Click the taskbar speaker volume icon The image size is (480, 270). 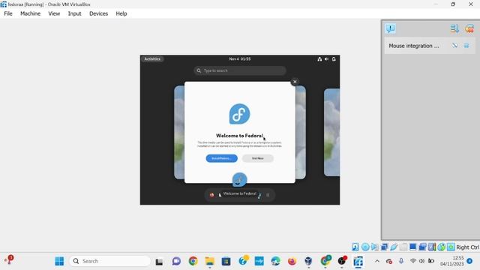pos(421,261)
